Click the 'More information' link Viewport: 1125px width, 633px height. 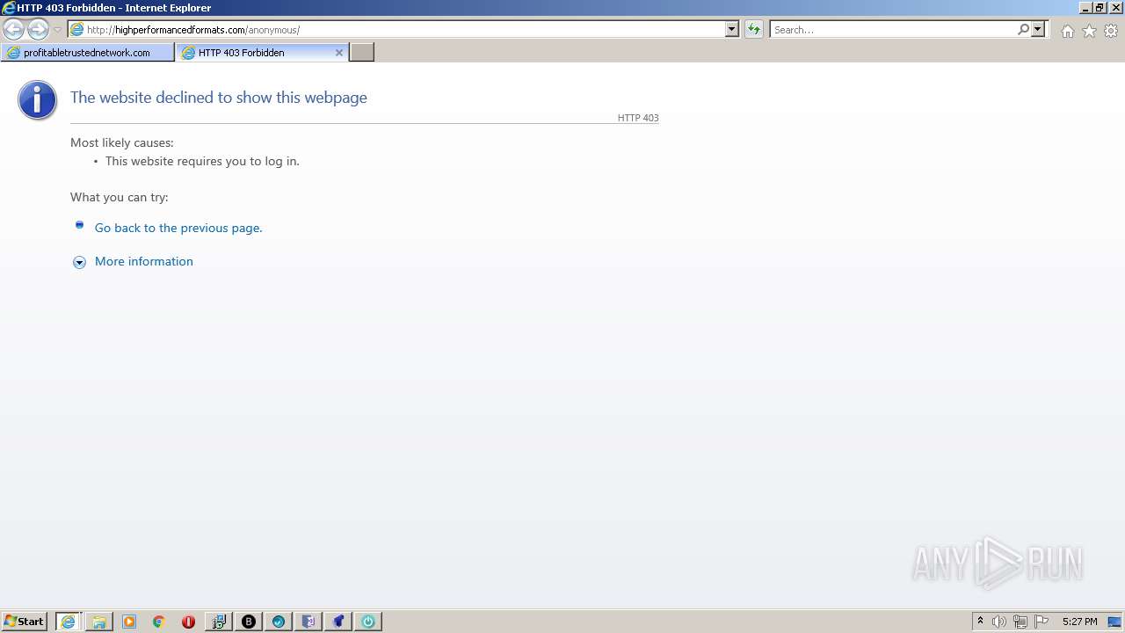(144, 261)
